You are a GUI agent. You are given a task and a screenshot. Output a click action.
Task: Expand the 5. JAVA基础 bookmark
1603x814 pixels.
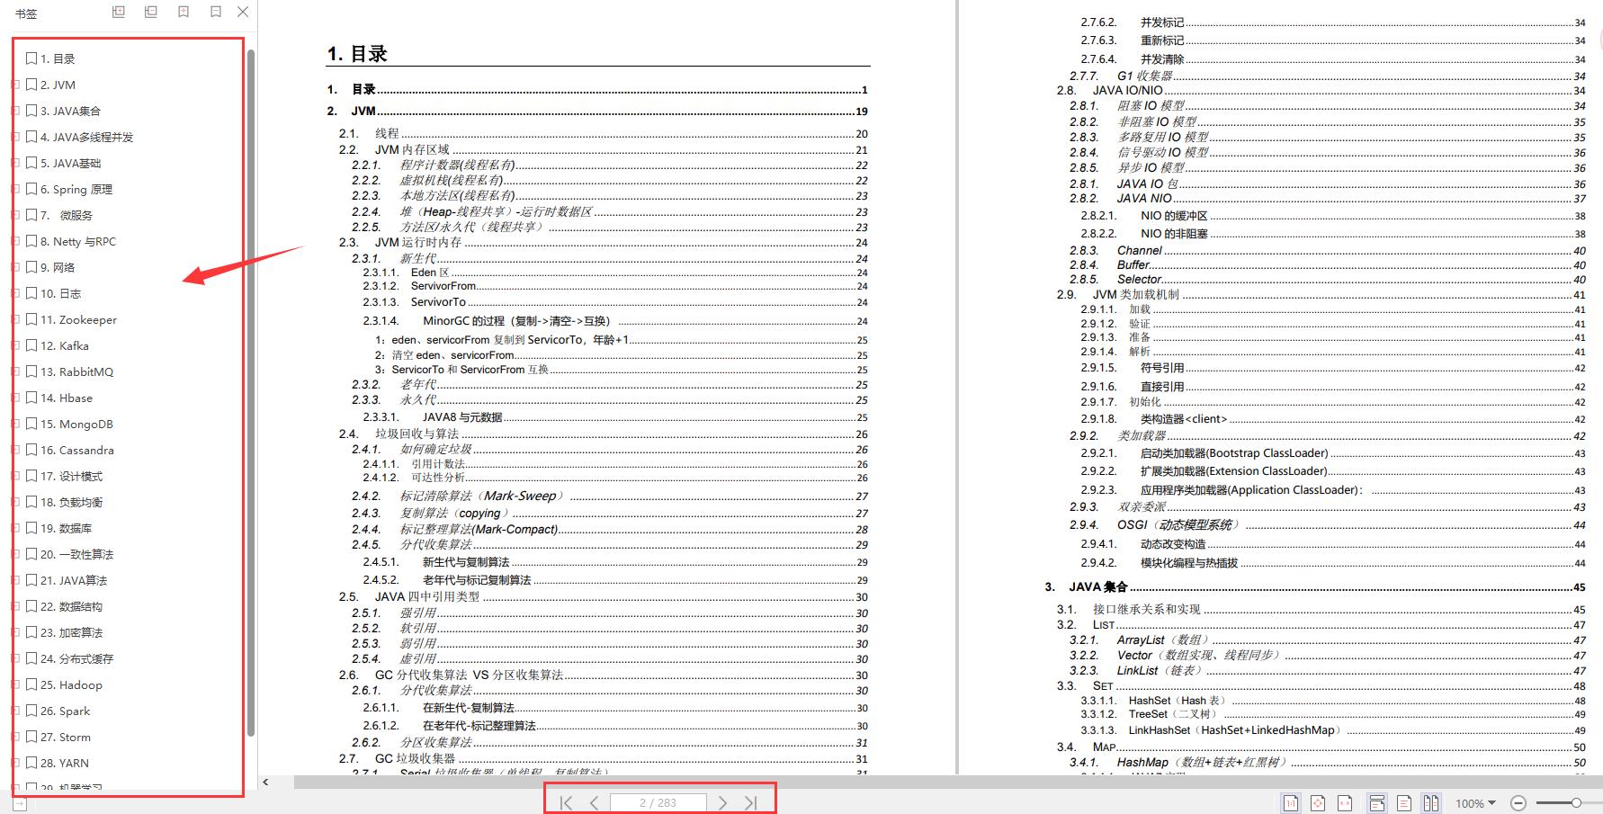pyautogui.click(x=15, y=163)
